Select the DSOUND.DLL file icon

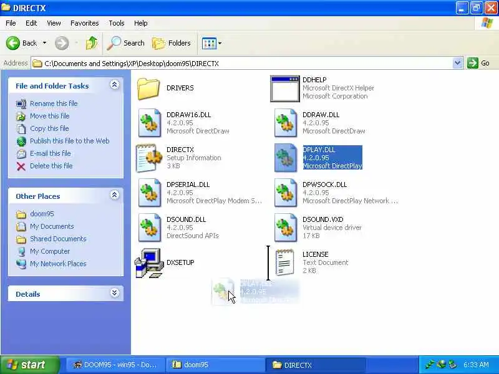(149, 228)
